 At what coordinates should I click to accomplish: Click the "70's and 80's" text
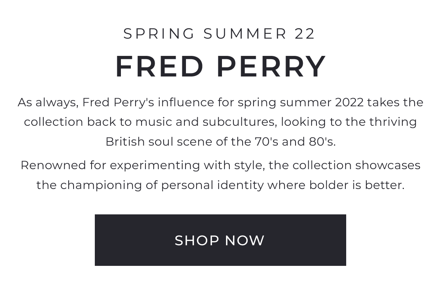[295, 142]
